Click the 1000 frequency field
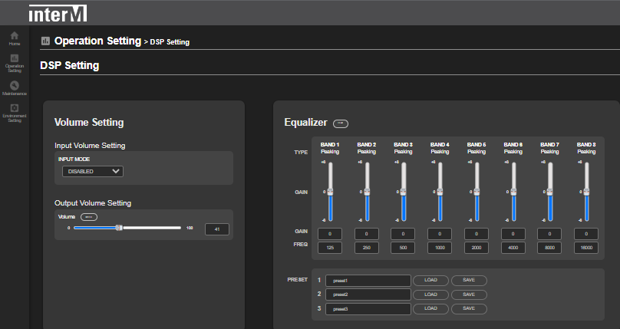Viewport: 620px width, 329px height. click(x=440, y=248)
